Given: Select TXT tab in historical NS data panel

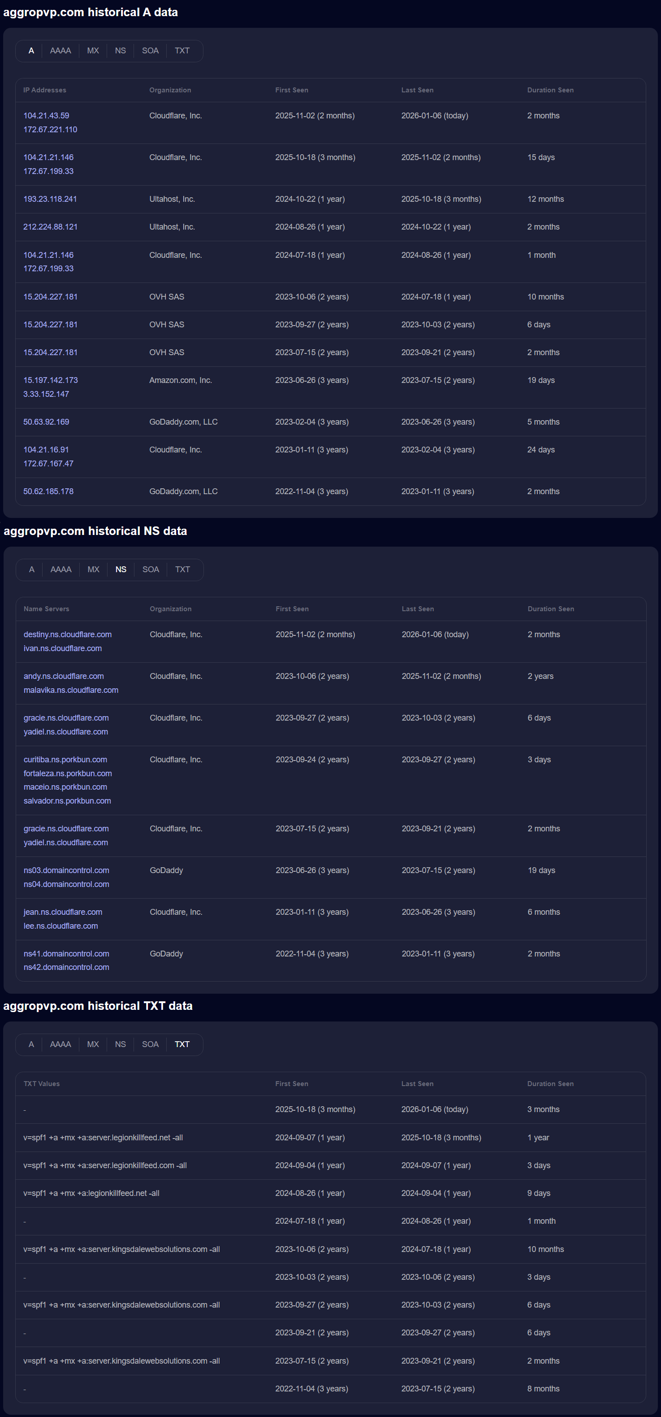Looking at the screenshot, I should (x=182, y=569).
